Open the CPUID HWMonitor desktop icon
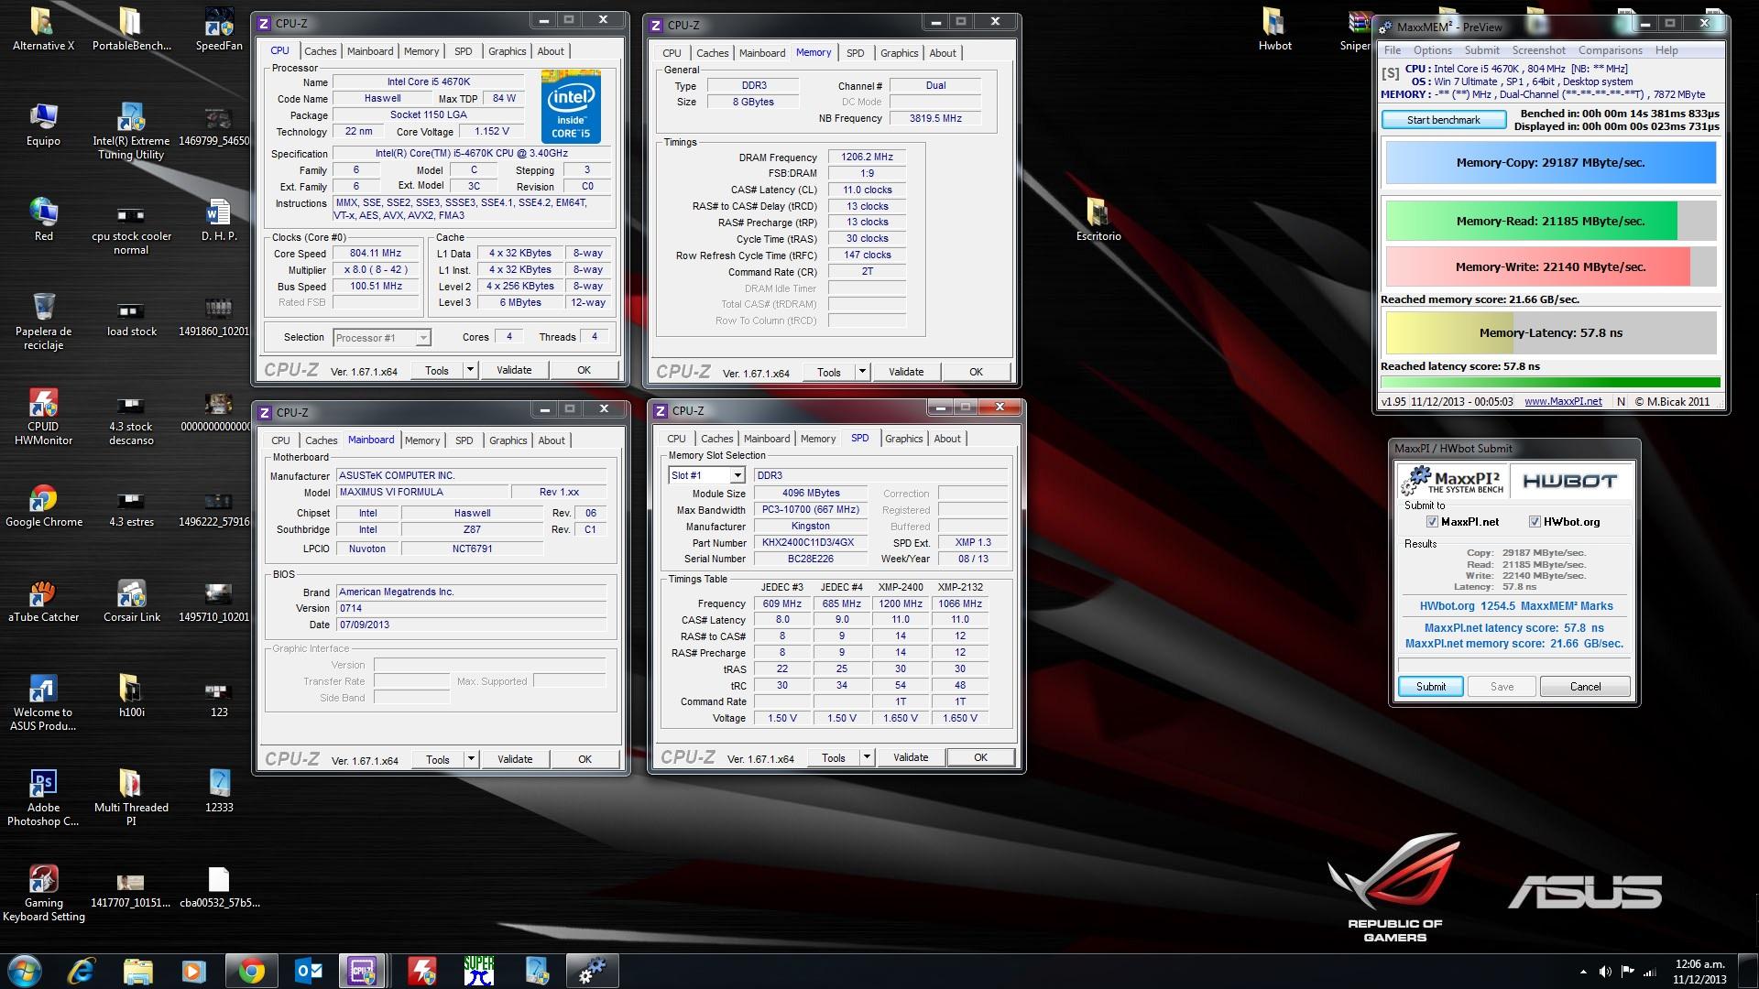1759x989 pixels. click(43, 417)
